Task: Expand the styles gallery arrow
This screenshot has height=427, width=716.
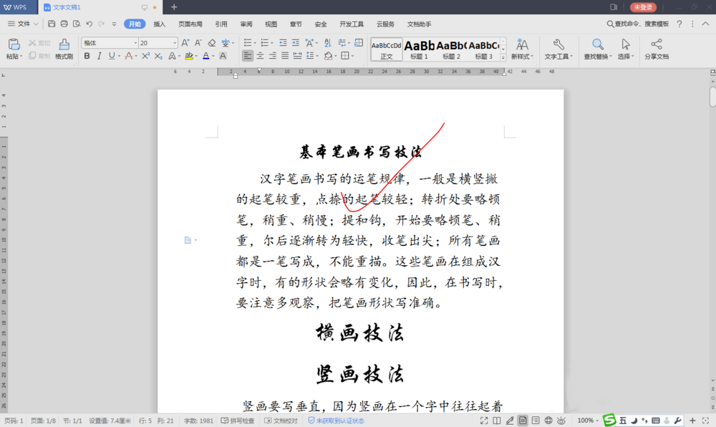Action: [503, 57]
